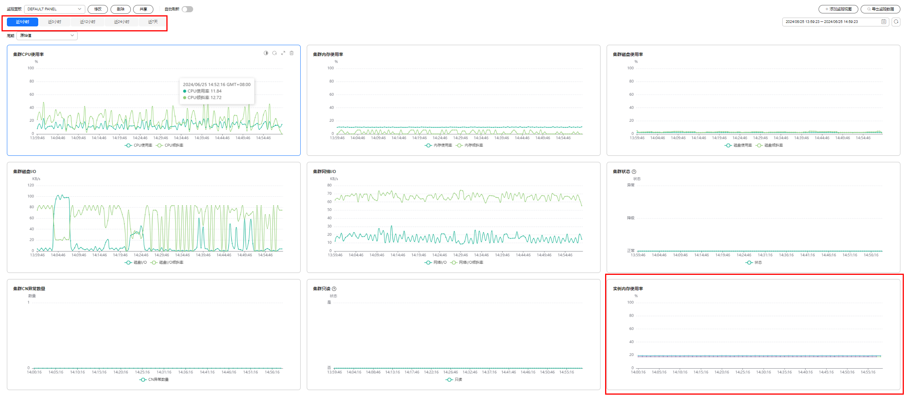Click the help icon beside 集群只读 title
Screen dimensions: 905x400
334,289
